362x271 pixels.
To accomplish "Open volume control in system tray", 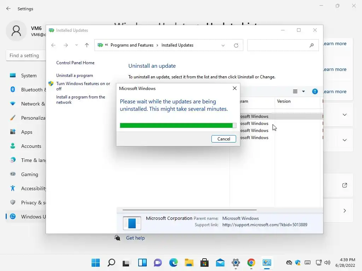I will point(327,263).
